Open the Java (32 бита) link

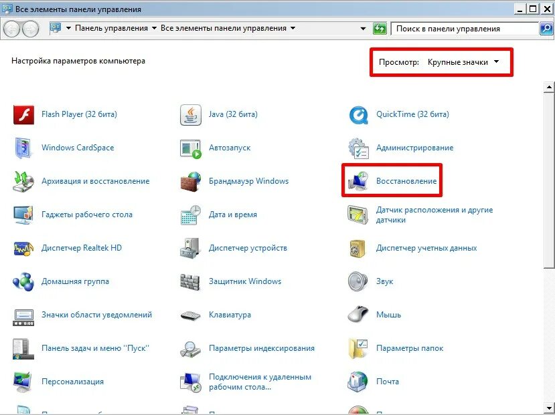233,114
